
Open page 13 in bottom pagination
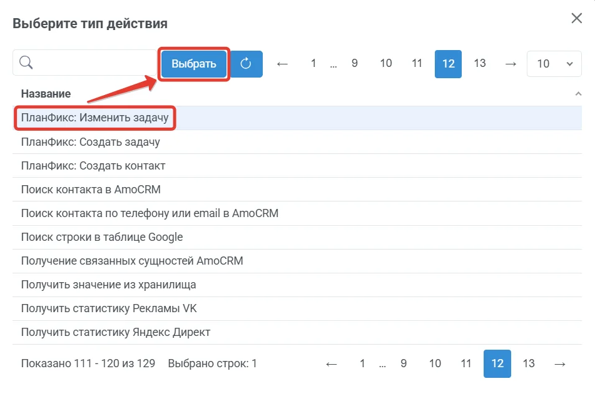pos(529,363)
